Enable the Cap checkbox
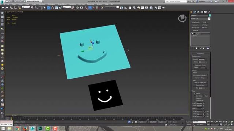This screenshot has height=131, width=234. 204,96
